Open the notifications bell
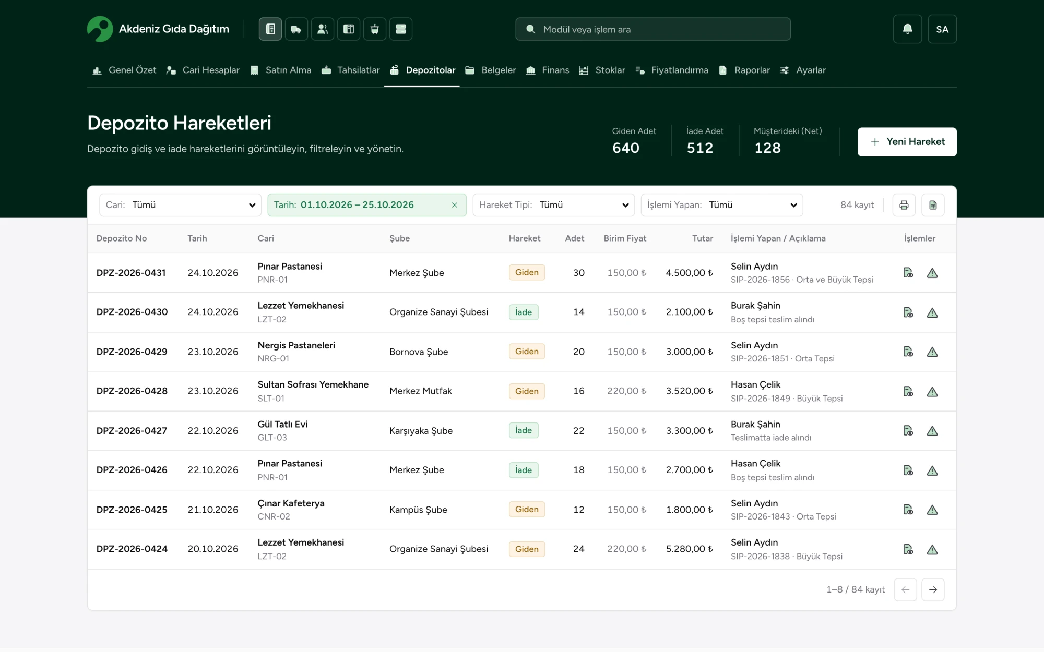The height and width of the screenshot is (652, 1044). point(908,29)
